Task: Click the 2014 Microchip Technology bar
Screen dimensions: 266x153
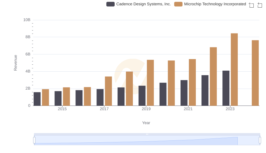Action: 46,98
